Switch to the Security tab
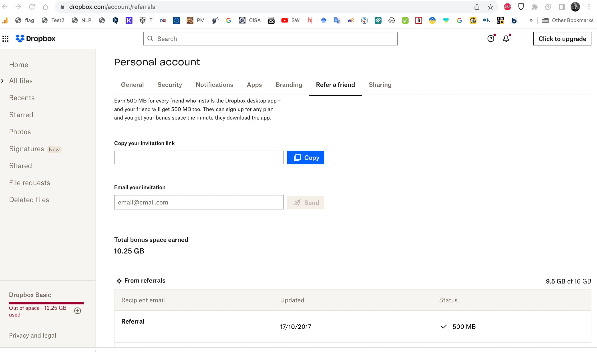This screenshot has width=597, height=352. 170,85
